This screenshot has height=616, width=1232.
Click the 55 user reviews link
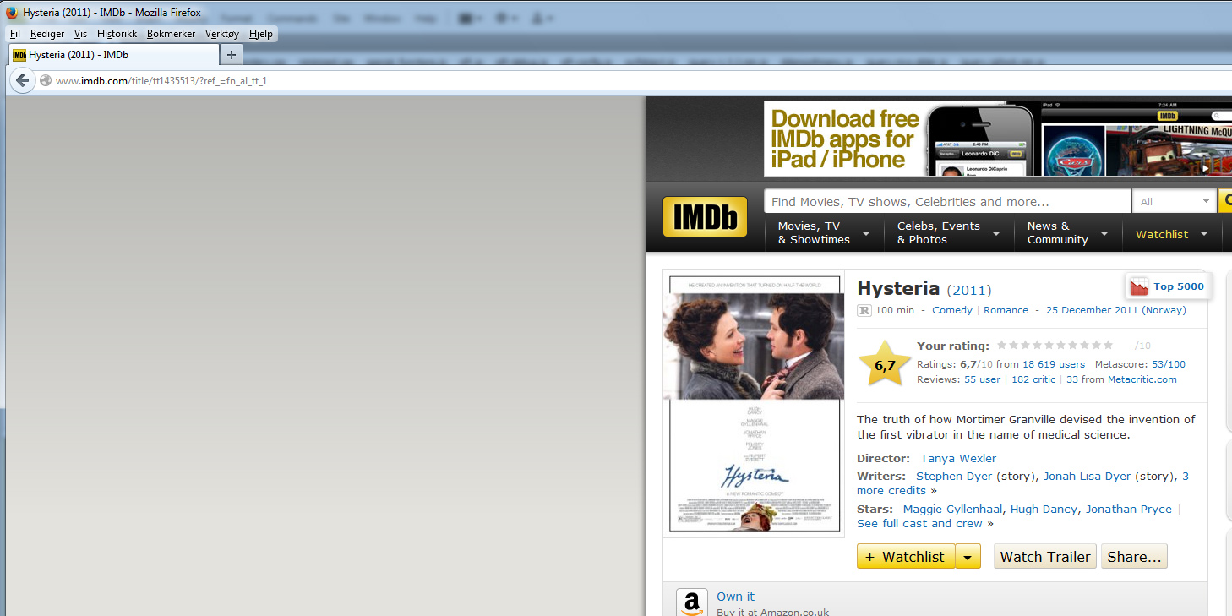pyautogui.click(x=982, y=379)
